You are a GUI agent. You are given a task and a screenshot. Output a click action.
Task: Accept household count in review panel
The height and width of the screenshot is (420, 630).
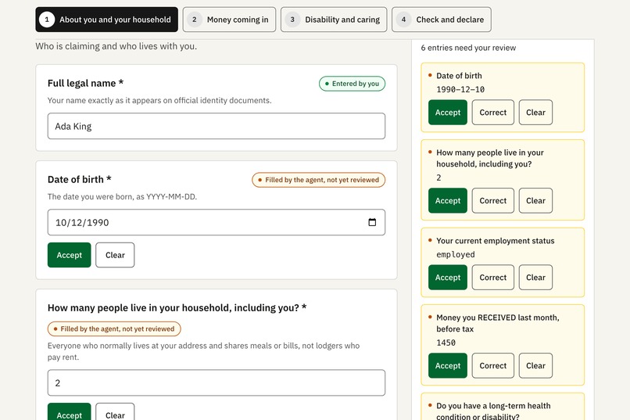[x=448, y=200]
